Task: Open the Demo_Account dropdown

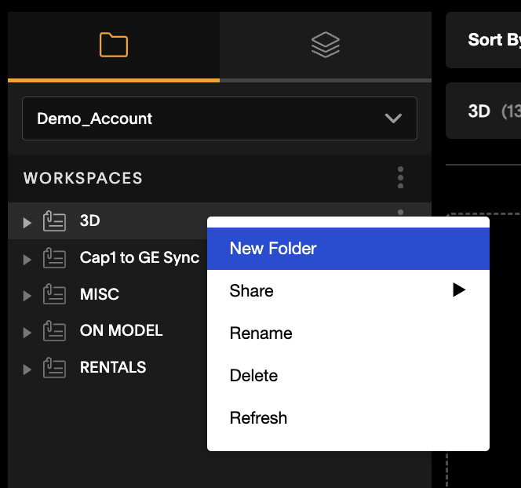Action: (220, 118)
